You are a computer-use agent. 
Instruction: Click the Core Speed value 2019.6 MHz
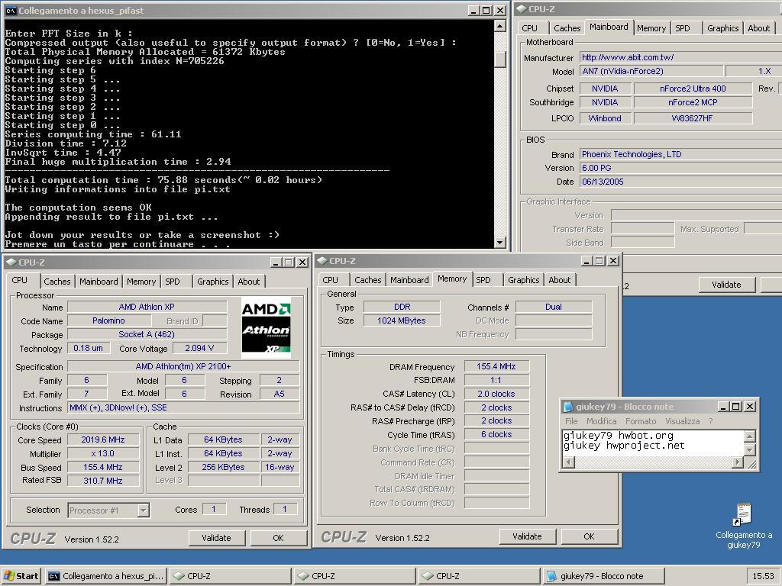click(x=103, y=440)
